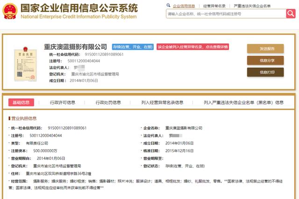The width and height of the screenshot is (299, 199).
Task: Click the approval date 2015年12月16日
Action: pyautogui.click(x=179, y=151)
